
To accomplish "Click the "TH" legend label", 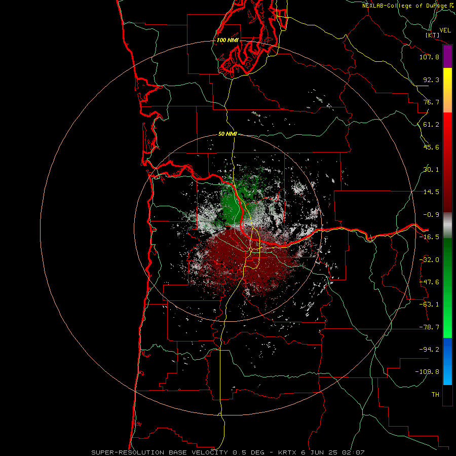I will tap(435, 395).
